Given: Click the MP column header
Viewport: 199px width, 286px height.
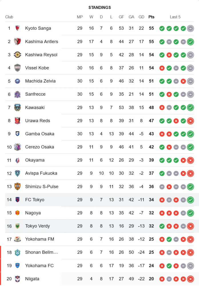Looking at the screenshot, I should pyautogui.click(x=80, y=17).
